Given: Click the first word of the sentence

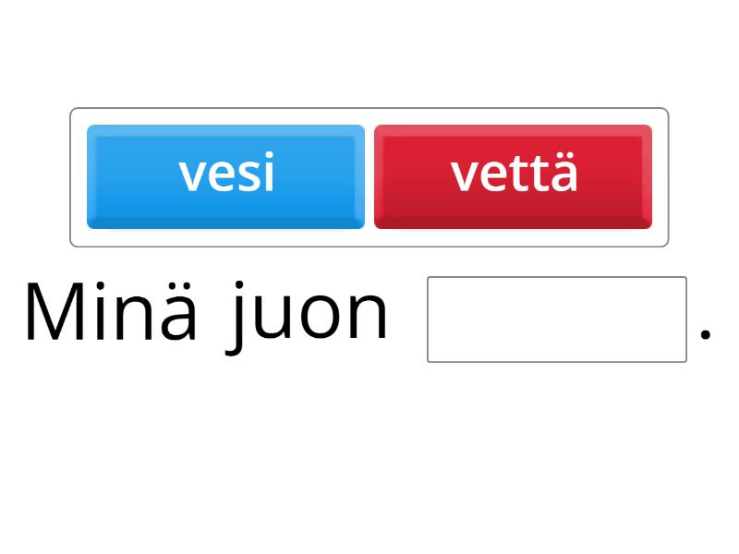Looking at the screenshot, I should tap(111, 314).
